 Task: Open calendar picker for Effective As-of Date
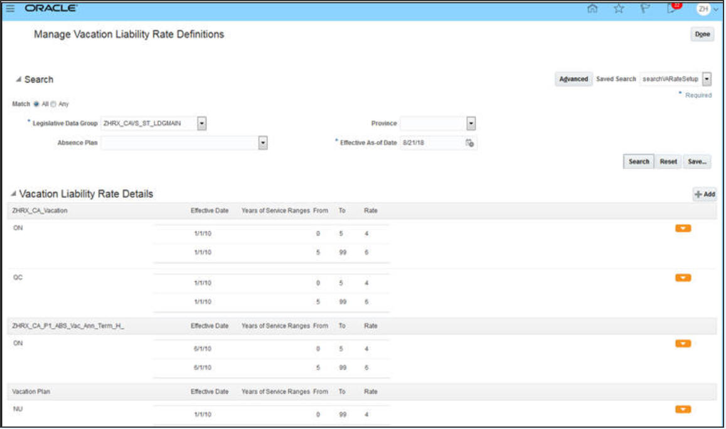tap(469, 143)
